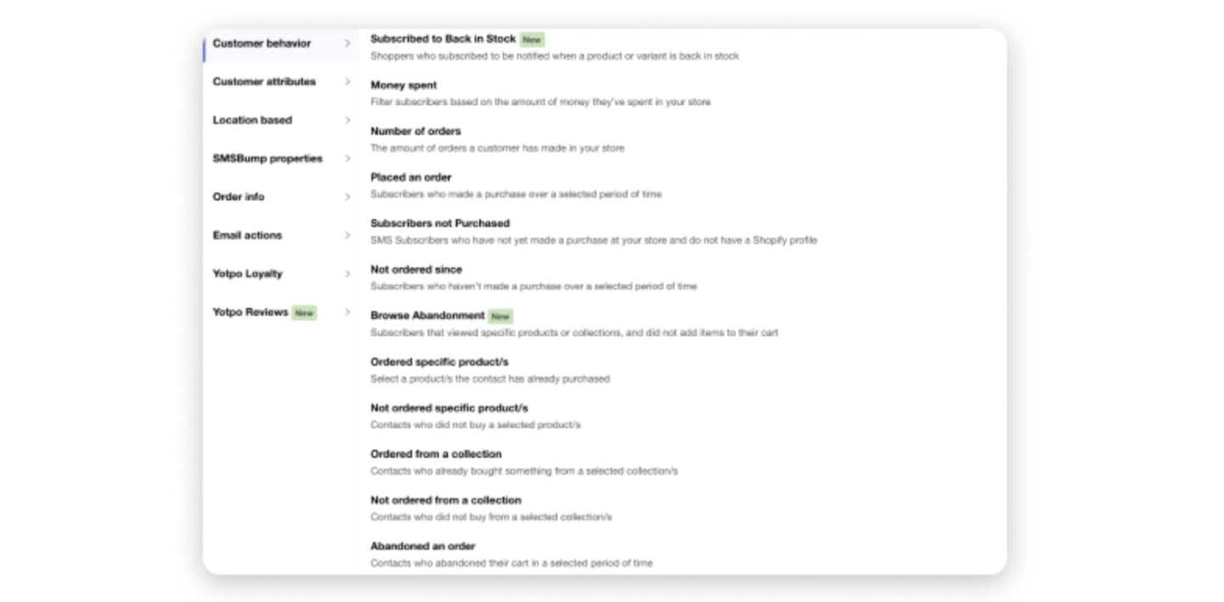Viewport: 1224px width, 602px height.
Task: Pick the Not ordered from a collection filter
Action: pos(446,500)
